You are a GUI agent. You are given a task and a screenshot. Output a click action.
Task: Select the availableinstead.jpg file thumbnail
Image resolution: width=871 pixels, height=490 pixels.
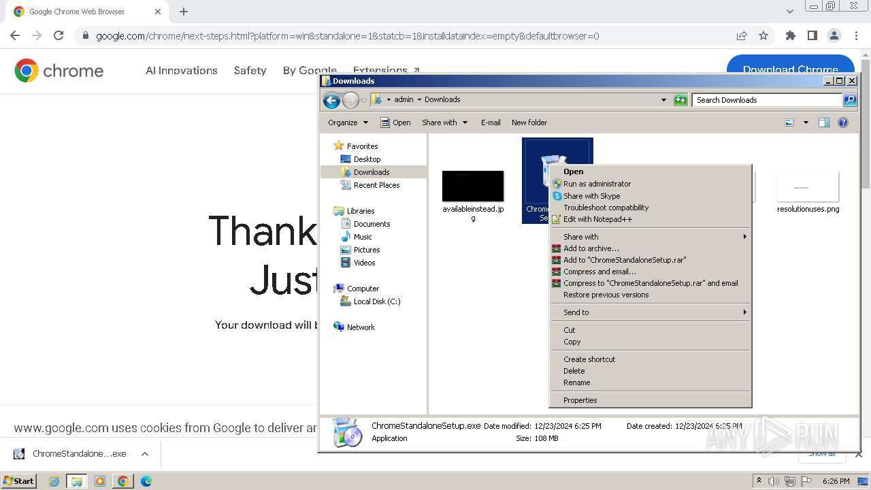[x=473, y=186]
